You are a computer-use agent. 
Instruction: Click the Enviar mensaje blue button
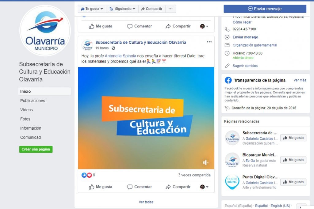(x=265, y=9)
